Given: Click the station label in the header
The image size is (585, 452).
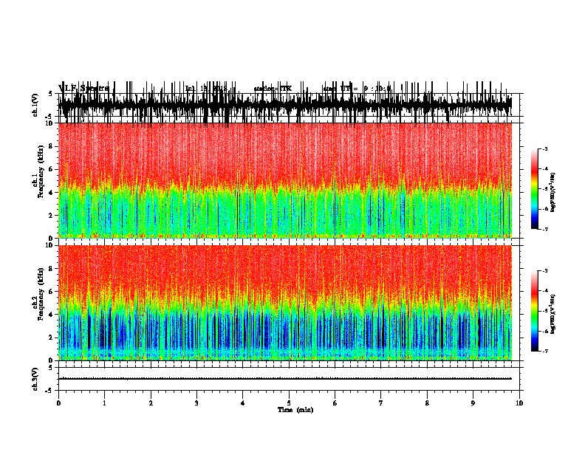Looking at the screenshot, I should (273, 89).
